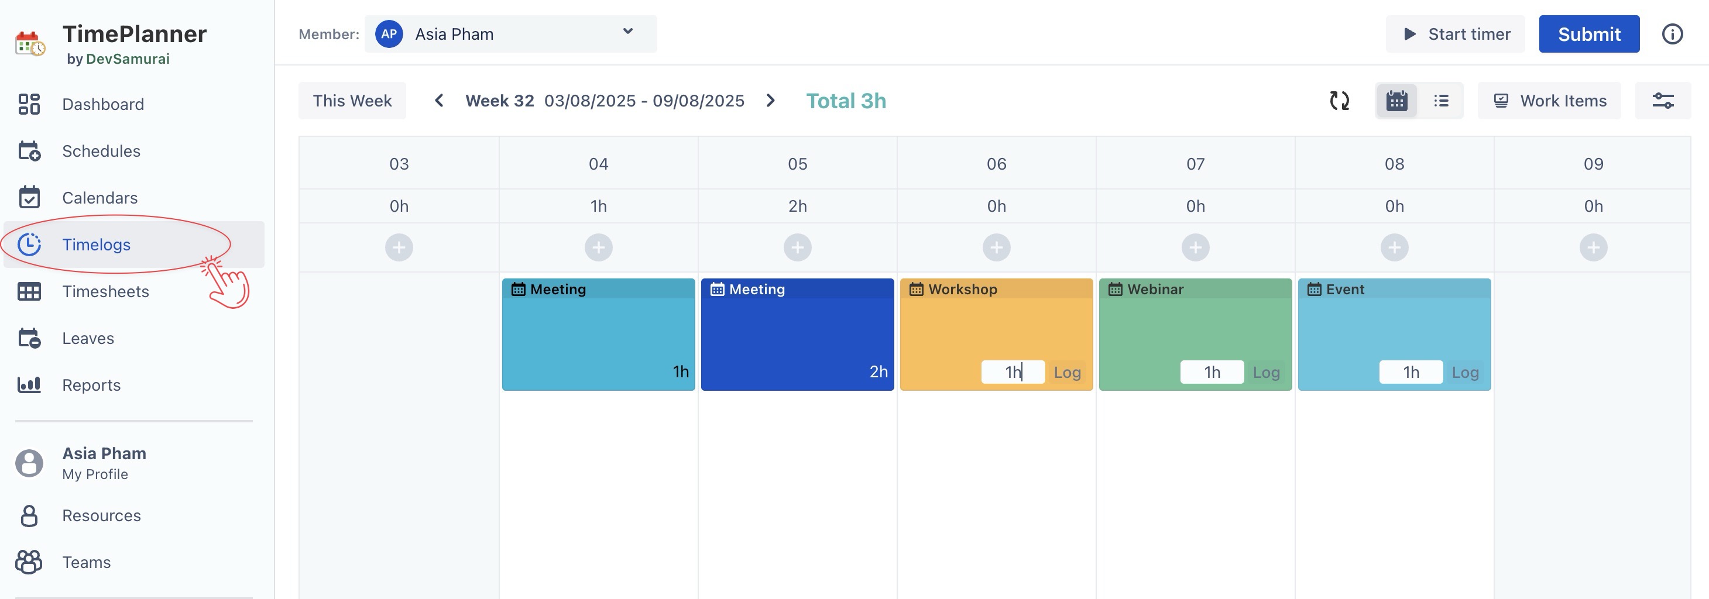The width and height of the screenshot is (1709, 599).
Task: Click the refresh sync icon
Action: pyautogui.click(x=1339, y=101)
